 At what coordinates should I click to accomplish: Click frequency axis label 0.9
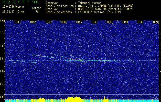tap(2, 59)
